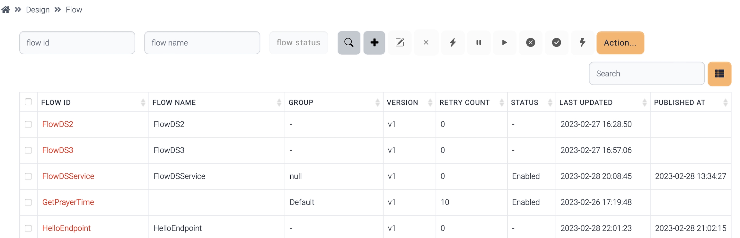Home icon in breadcrumb

pos(5,10)
